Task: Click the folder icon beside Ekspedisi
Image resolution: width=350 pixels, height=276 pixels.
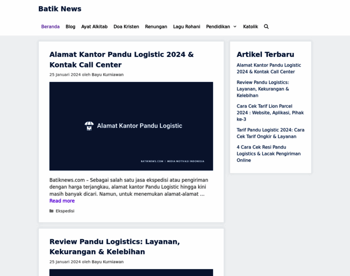Action: coord(51,211)
